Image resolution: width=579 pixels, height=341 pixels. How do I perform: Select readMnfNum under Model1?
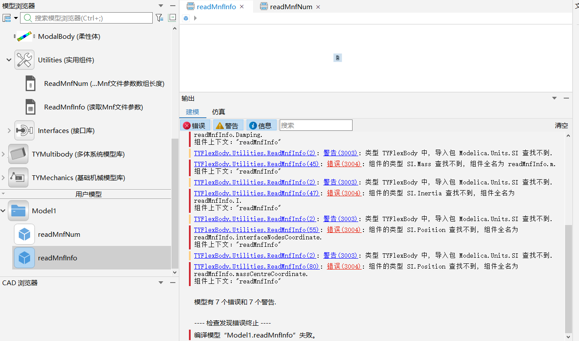pyautogui.click(x=59, y=235)
